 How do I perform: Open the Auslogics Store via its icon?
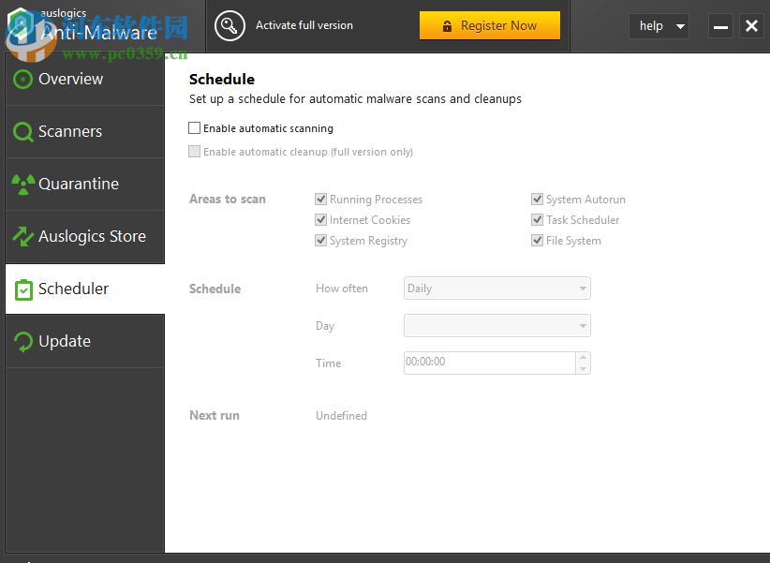[x=22, y=236]
